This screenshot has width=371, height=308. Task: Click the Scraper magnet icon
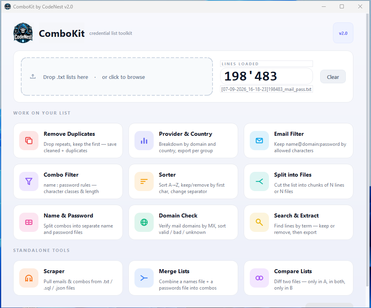[29, 278]
